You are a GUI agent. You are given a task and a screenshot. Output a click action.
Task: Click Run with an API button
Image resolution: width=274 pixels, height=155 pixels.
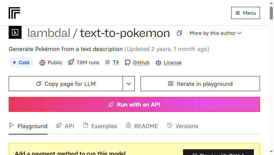point(134,104)
